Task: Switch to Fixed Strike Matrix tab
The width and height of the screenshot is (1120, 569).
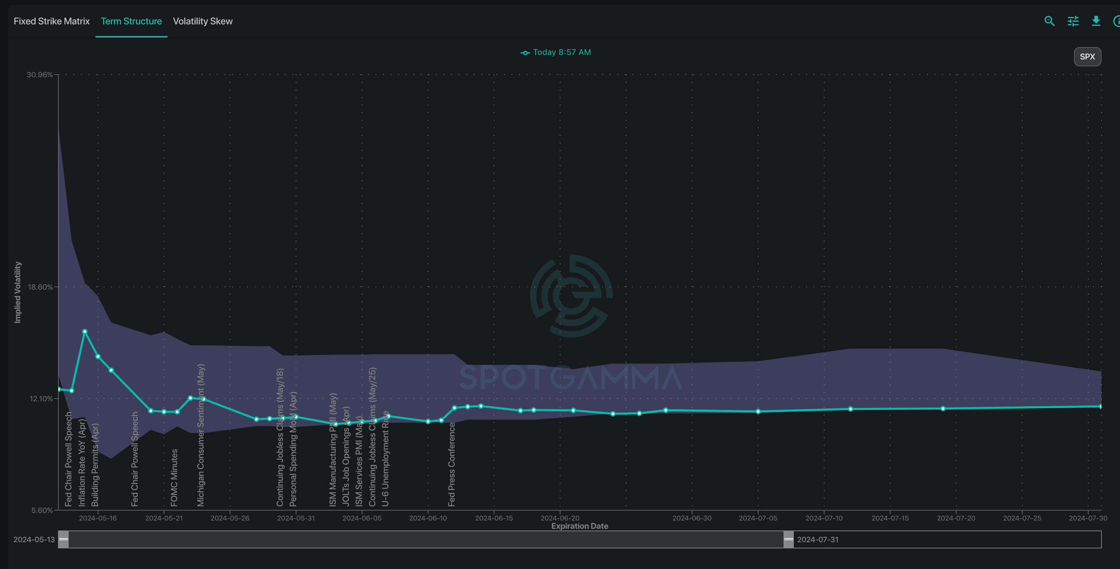Action: (x=51, y=21)
